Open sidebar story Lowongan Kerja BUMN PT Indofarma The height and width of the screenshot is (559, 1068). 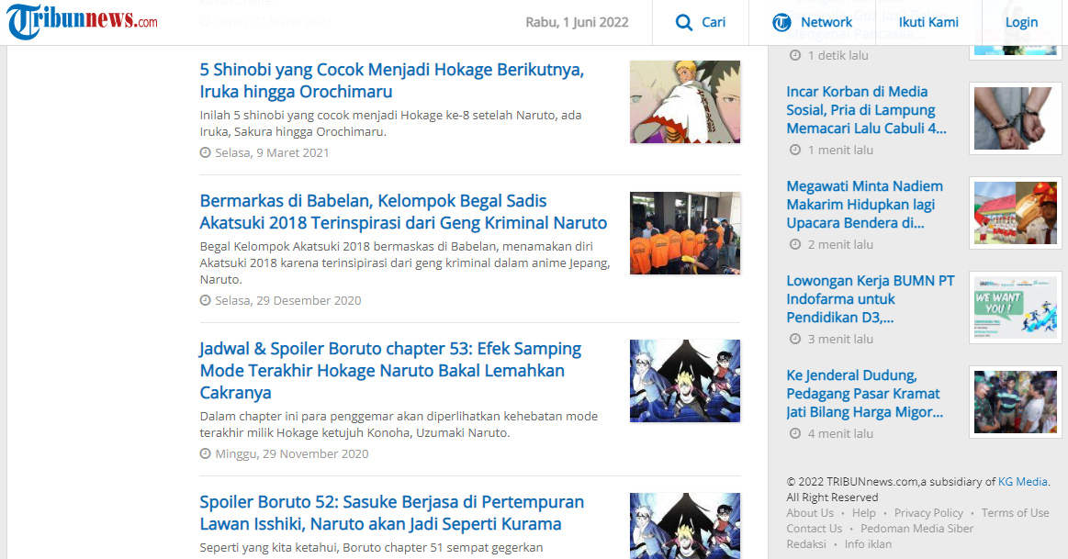point(871,299)
